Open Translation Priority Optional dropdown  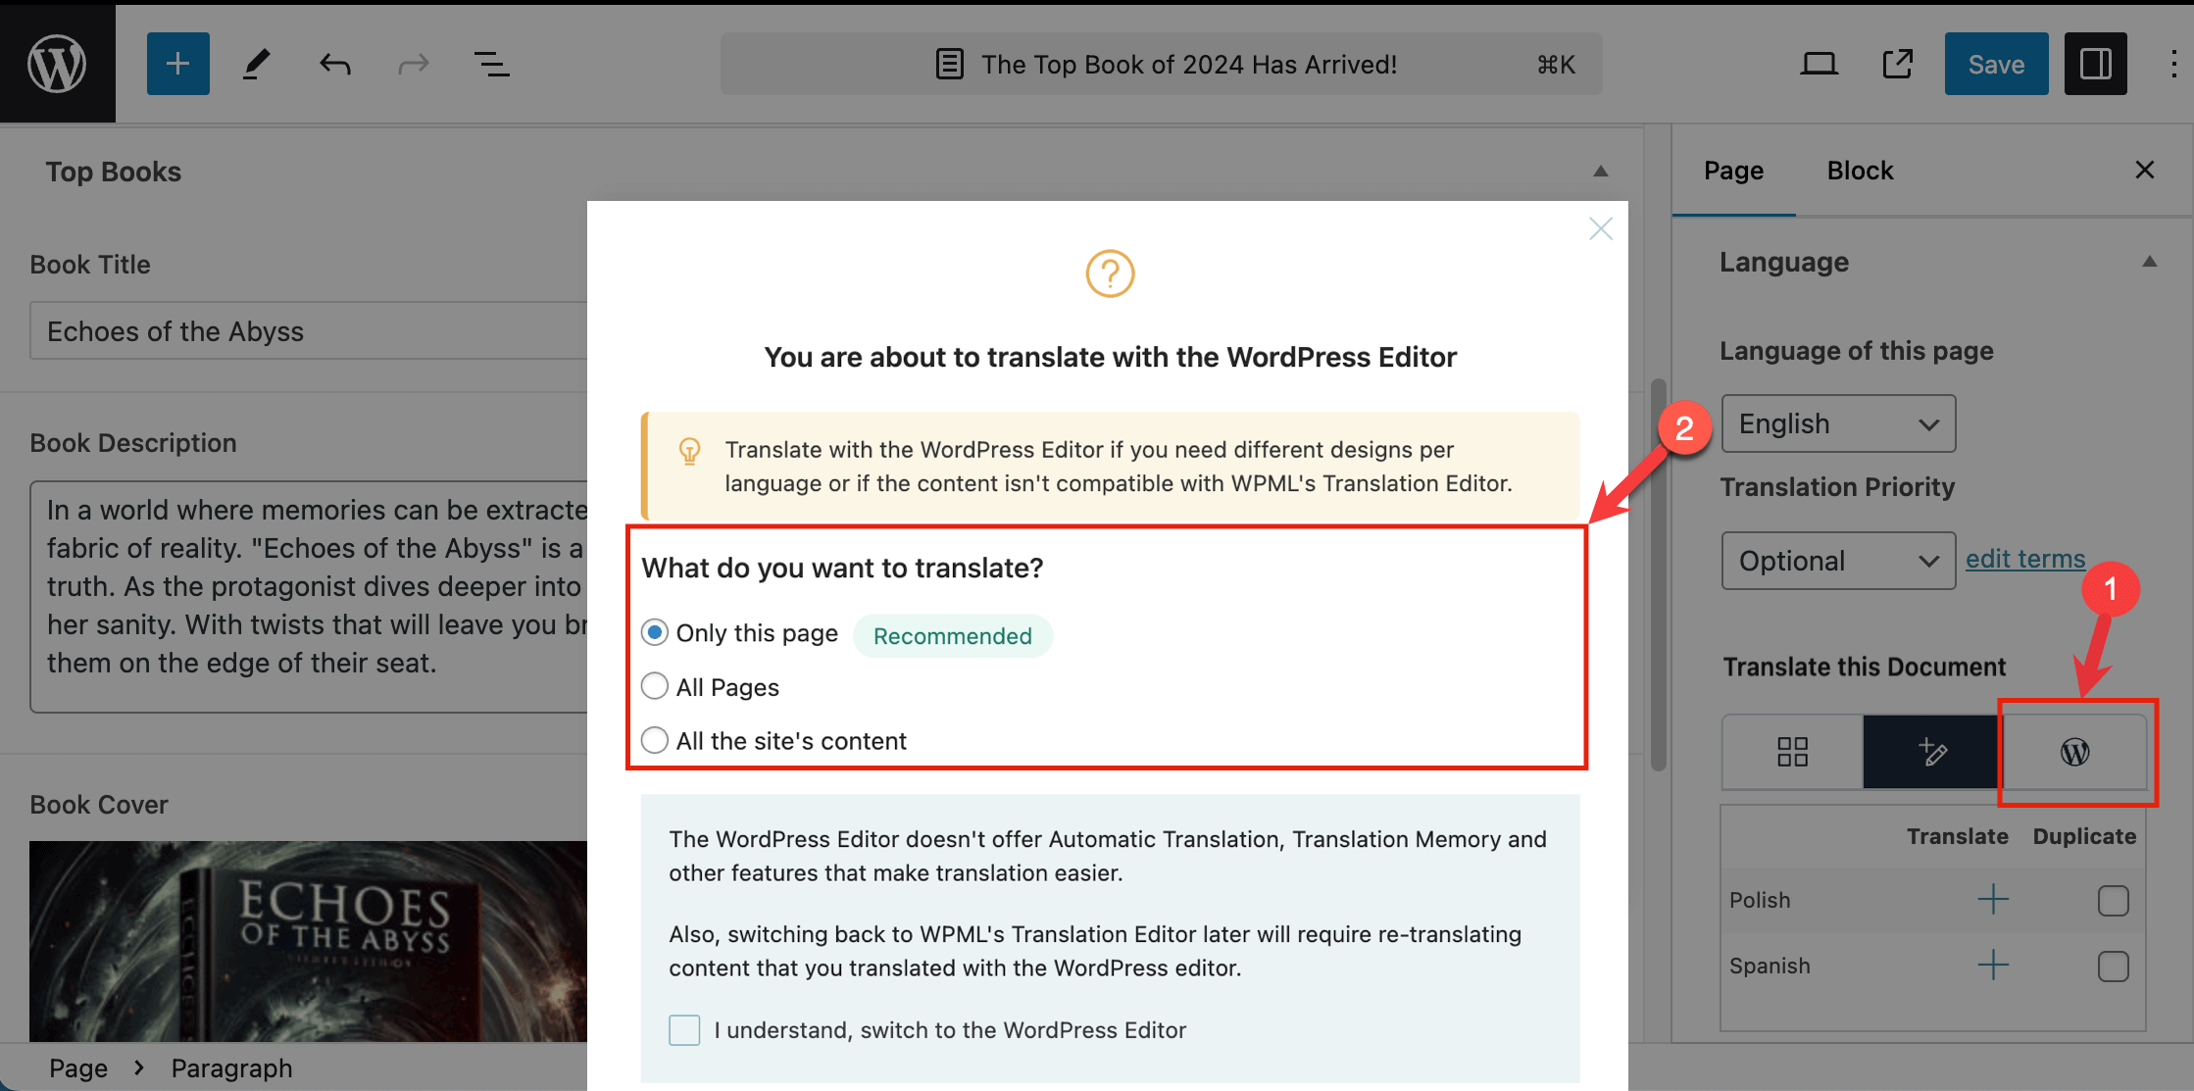click(1838, 561)
